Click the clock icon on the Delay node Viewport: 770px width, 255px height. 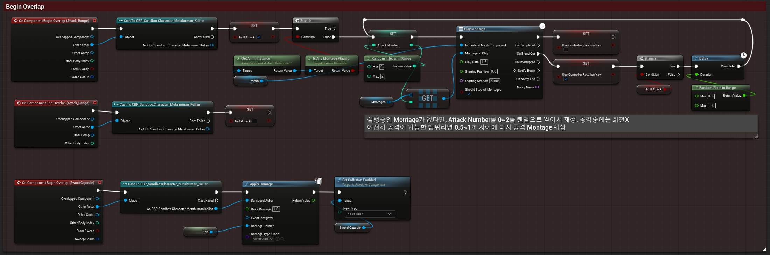click(x=744, y=55)
